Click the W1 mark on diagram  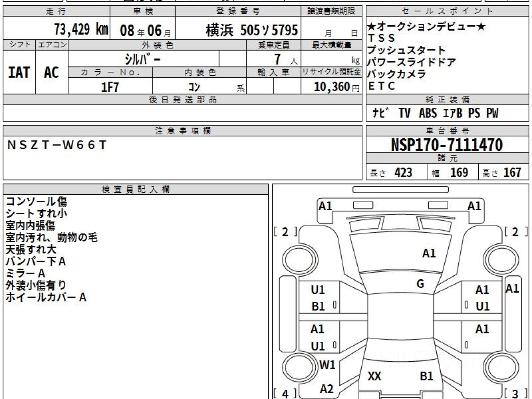(x=327, y=365)
